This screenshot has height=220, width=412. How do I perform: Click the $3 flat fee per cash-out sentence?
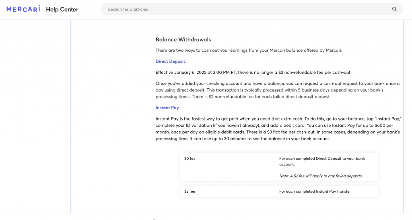[290, 132]
